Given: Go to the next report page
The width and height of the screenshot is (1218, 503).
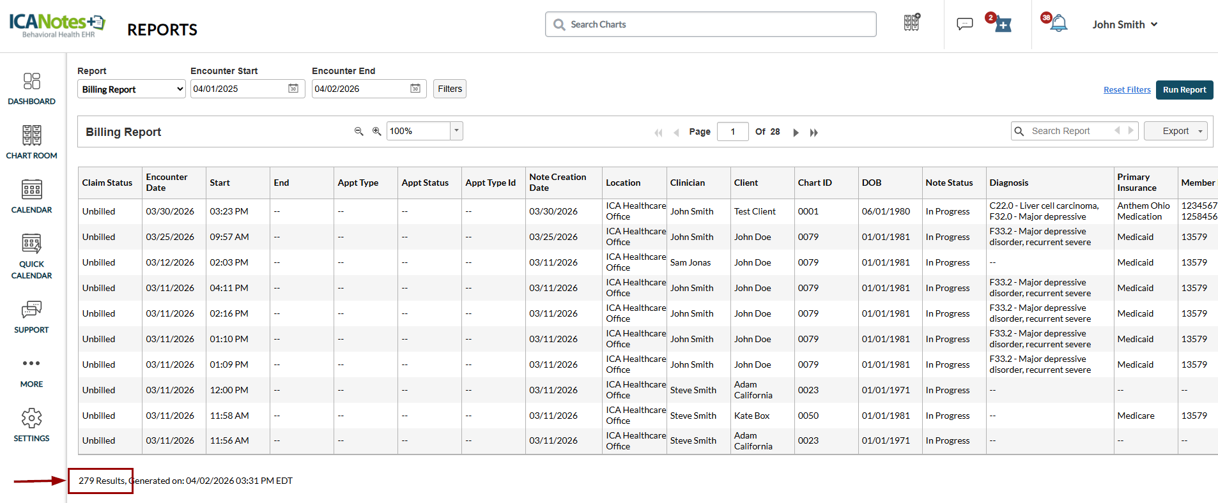Looking at the screenshot, I should 796,133.
